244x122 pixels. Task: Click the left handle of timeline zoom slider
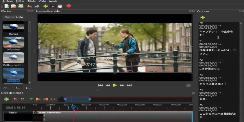[x=65, y=99]
